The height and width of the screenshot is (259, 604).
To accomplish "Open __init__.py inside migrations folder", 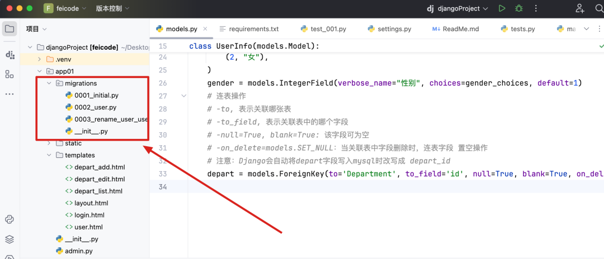I will (x=86, y=131).
